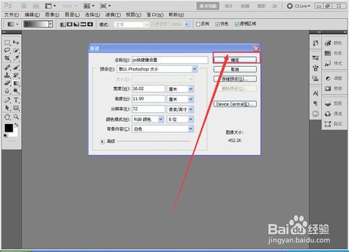Click the OK (确定) button
Viewport: 349px width, 252px height.
pyautogui.click(x=235, y=60)
